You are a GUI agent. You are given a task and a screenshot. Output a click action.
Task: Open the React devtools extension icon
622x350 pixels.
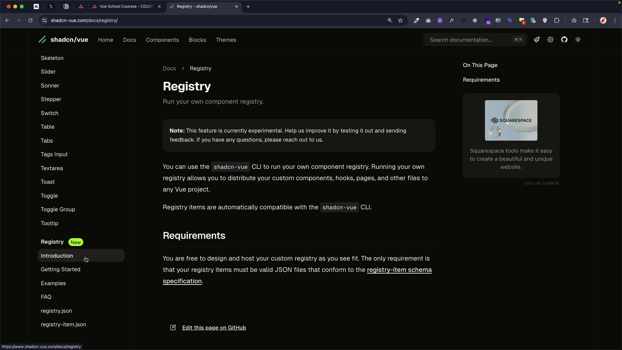(475, 20)
